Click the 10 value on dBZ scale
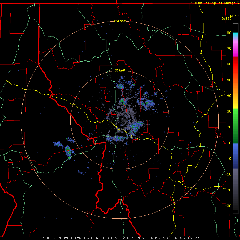Screen dimensions: 240x240 coord(229,143)
